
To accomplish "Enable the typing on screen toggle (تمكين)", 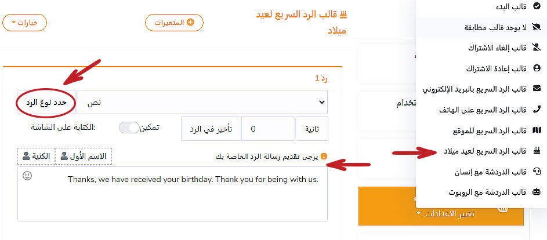I will click(x=129, y=128).
